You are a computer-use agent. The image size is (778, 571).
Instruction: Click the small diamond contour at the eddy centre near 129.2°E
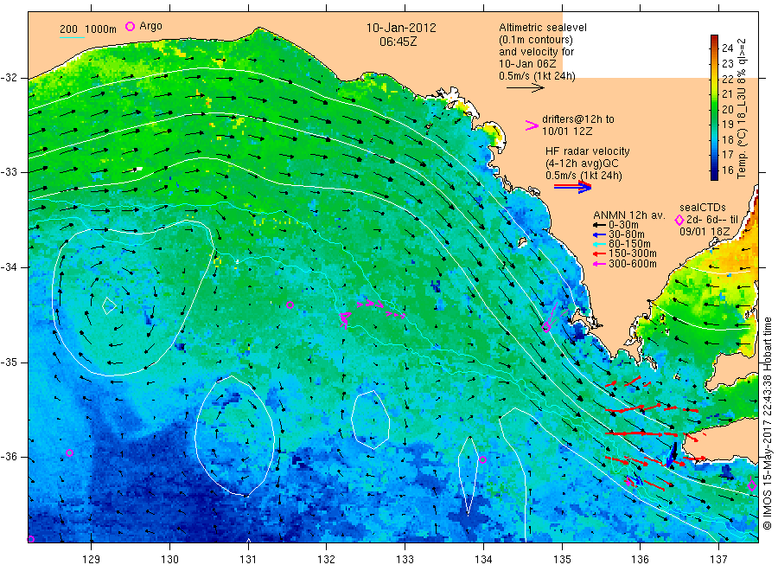click(x=109, y=306)
